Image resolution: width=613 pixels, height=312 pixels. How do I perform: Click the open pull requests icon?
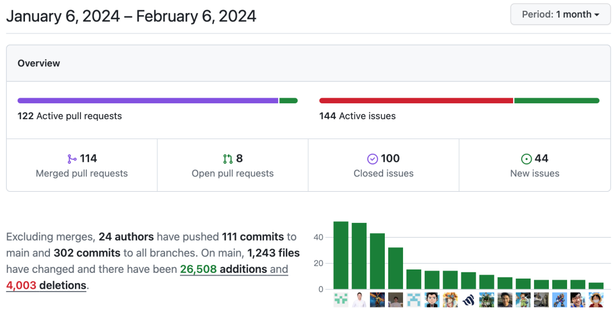[x=228, y=159]
